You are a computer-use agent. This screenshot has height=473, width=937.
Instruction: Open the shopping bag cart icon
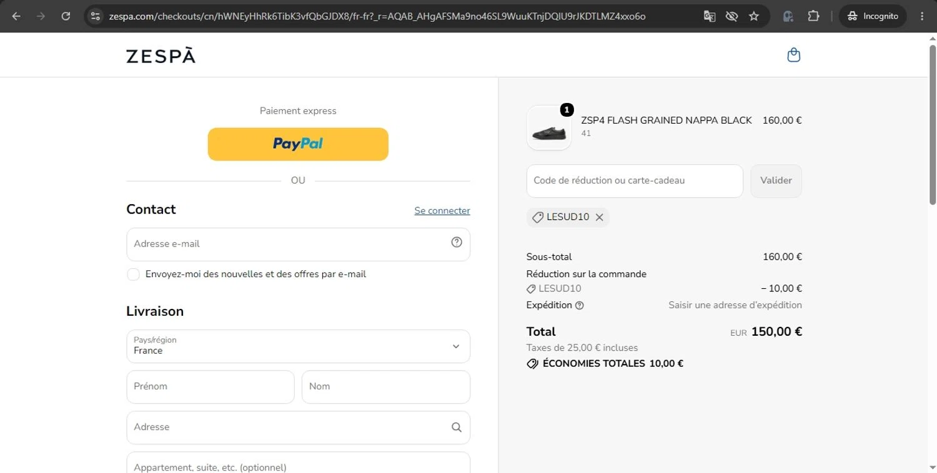(x=793, y=56)
